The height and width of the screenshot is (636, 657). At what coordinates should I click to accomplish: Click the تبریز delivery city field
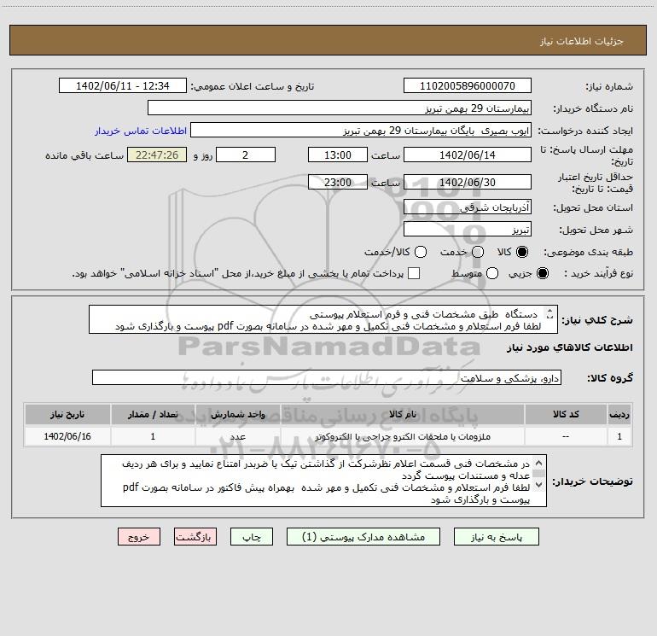click(468, 230)
